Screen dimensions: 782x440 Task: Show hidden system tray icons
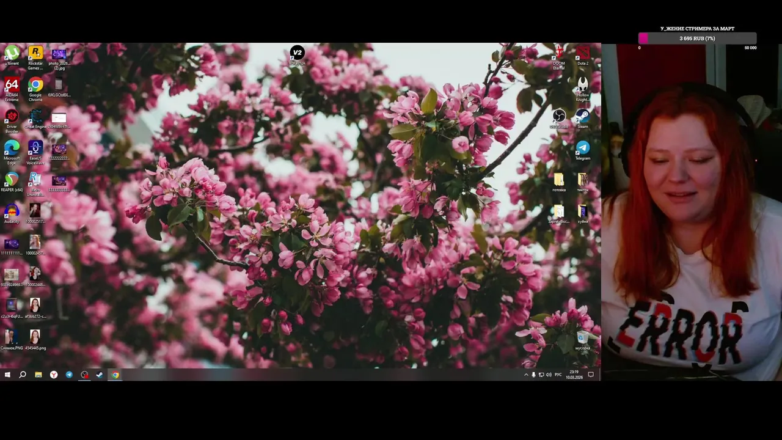pyautogui.click(x=526, y=375)
